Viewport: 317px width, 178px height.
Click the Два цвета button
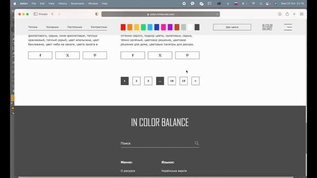click(232, 27)
